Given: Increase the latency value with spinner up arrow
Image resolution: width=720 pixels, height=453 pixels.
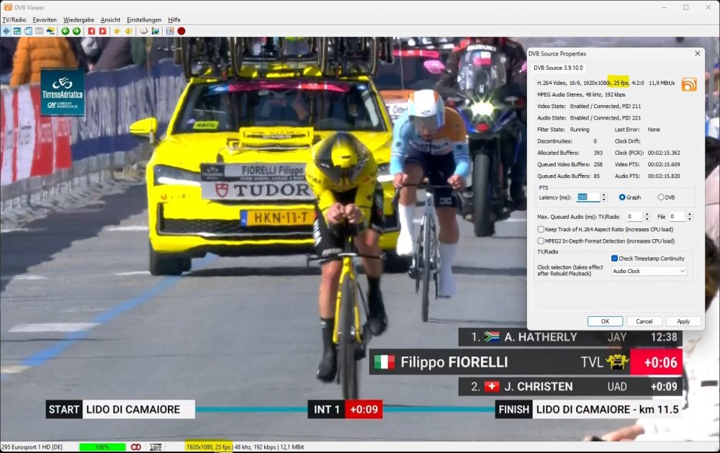Looking at the screenshot, I should tap(603, 194).
